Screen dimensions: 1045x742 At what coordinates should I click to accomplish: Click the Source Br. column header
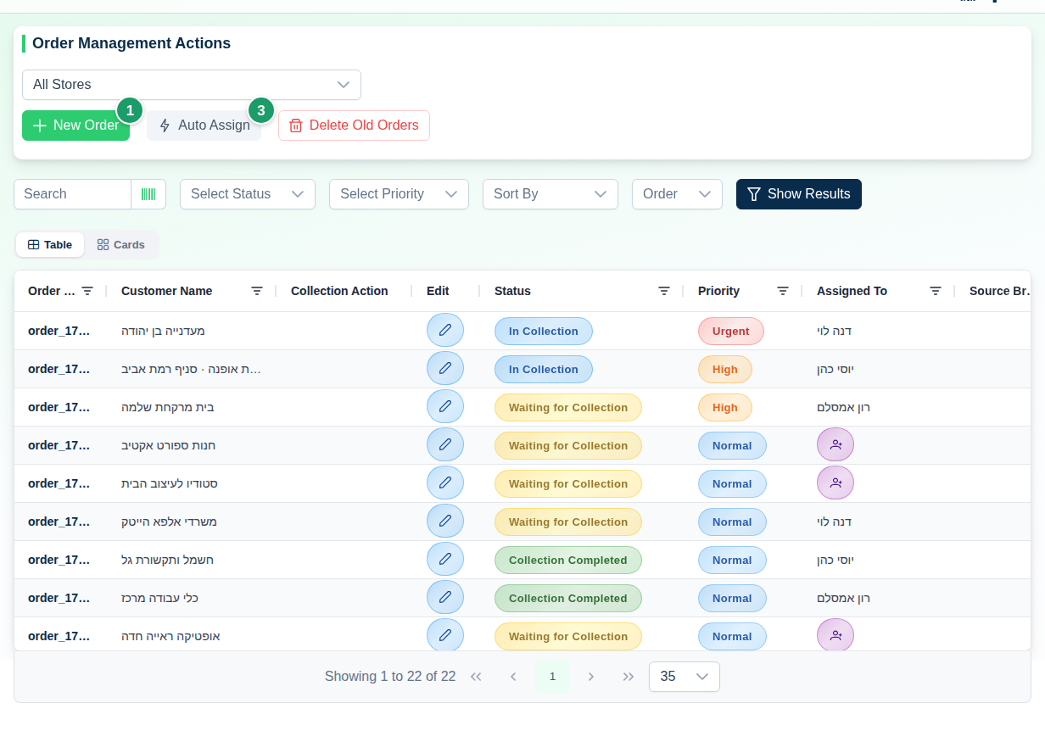1000,291
